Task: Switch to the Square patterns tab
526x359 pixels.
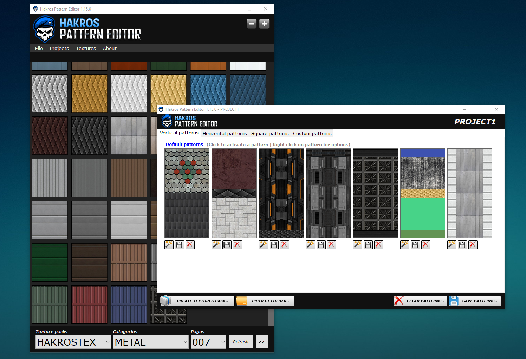Action: point(270,133)
